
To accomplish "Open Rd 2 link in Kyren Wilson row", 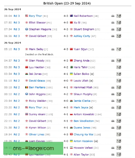I will tap(16, 128).
